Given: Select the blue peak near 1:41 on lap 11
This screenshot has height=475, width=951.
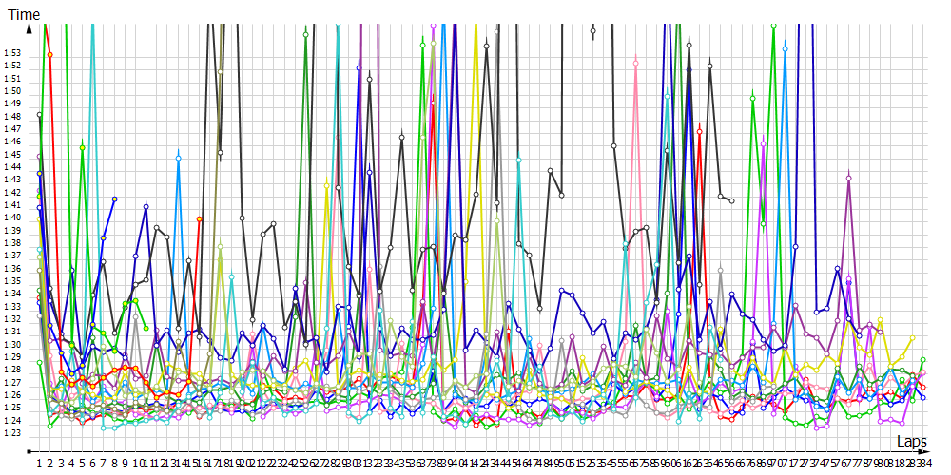Looking at the screenshot, I should [x=146, y=206].
